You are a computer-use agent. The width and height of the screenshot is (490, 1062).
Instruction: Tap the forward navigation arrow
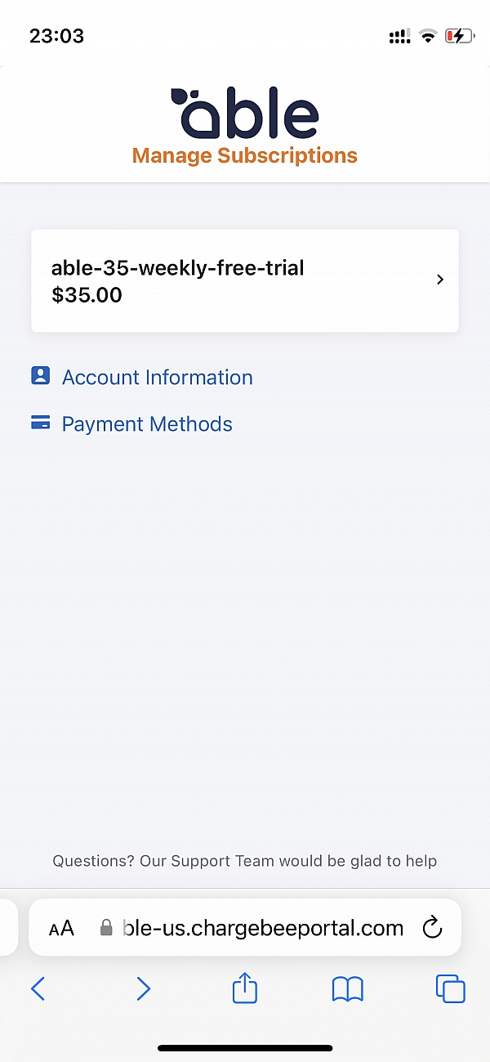pyautogui.click(x=144, y=988)
